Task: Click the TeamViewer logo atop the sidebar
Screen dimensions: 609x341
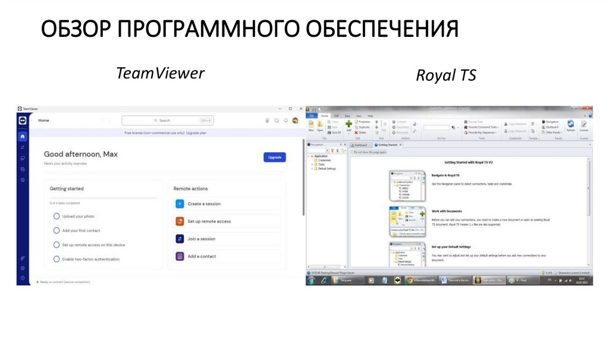Action: click(x=23, y=121)
